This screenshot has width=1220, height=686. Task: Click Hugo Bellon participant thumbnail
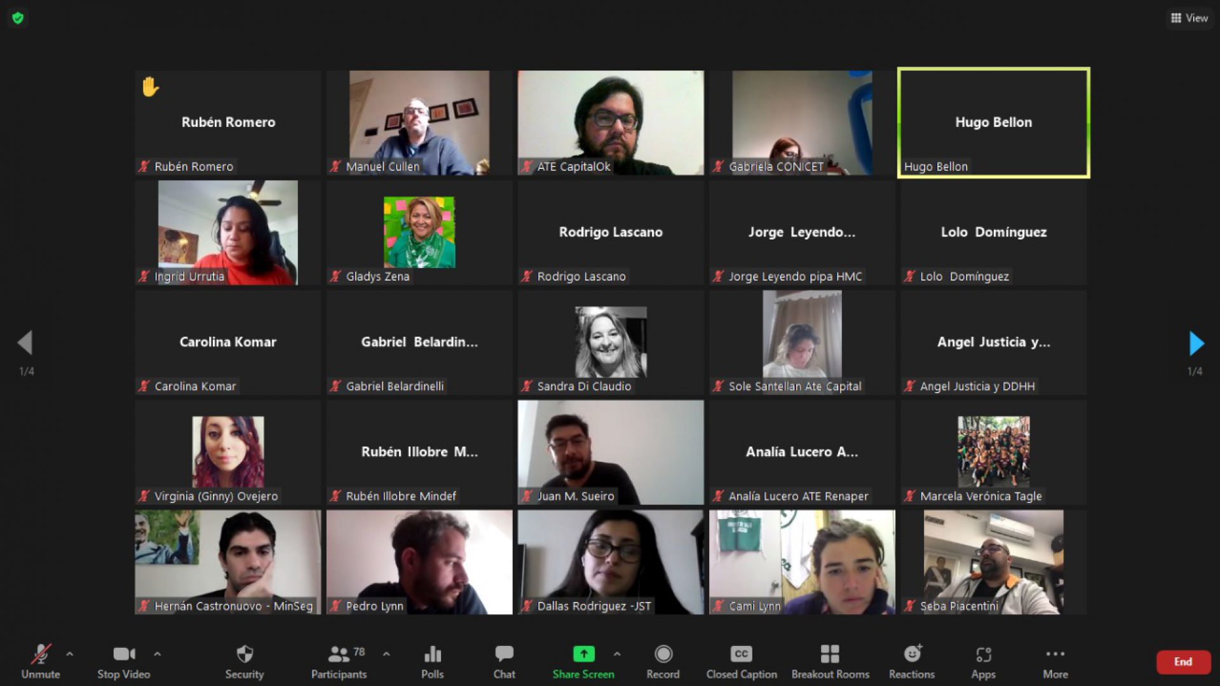pyautogui.click(x=993, y=123)
